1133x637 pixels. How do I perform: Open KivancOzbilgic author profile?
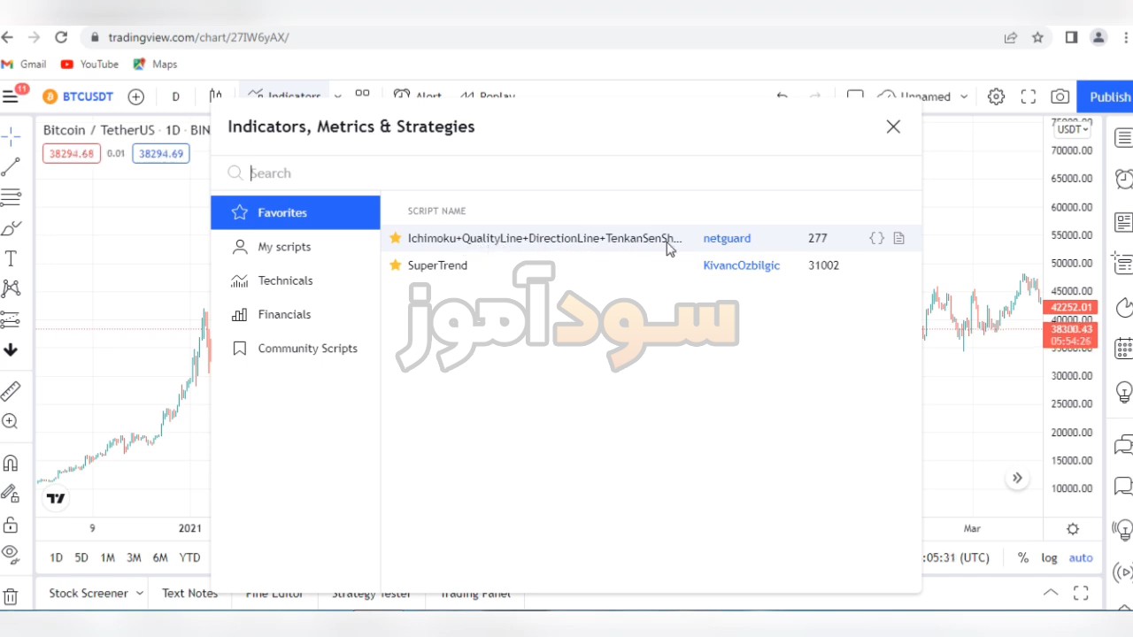741,265
